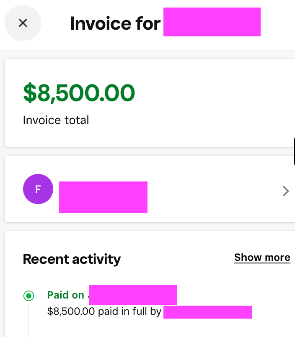The height and width of the screenshot is (337, 295).
Task: Click the Show more link
Action: (x=262, y=258)
